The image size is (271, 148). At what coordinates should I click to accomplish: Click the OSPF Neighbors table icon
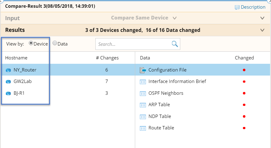143,93
